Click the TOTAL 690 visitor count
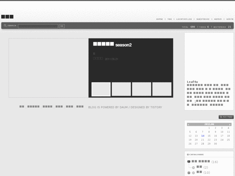235x176 pixels. pyautogui.click(x=188, y=27)
